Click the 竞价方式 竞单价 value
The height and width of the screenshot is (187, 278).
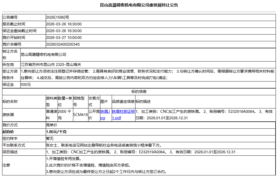(51, 125)
